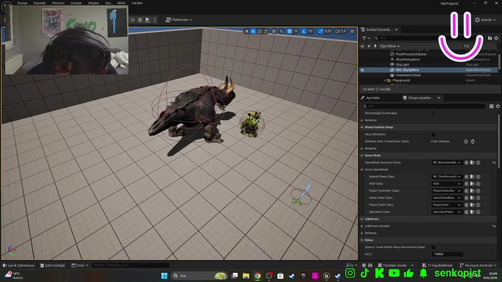Enable Görünürlüğü Ön Hesapla checkbox

pos(433,113)
